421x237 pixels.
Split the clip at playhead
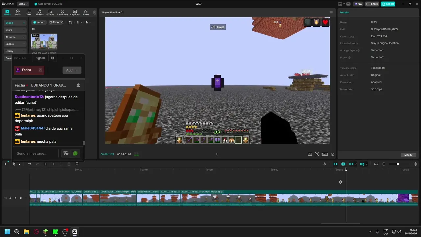(45, 164)
